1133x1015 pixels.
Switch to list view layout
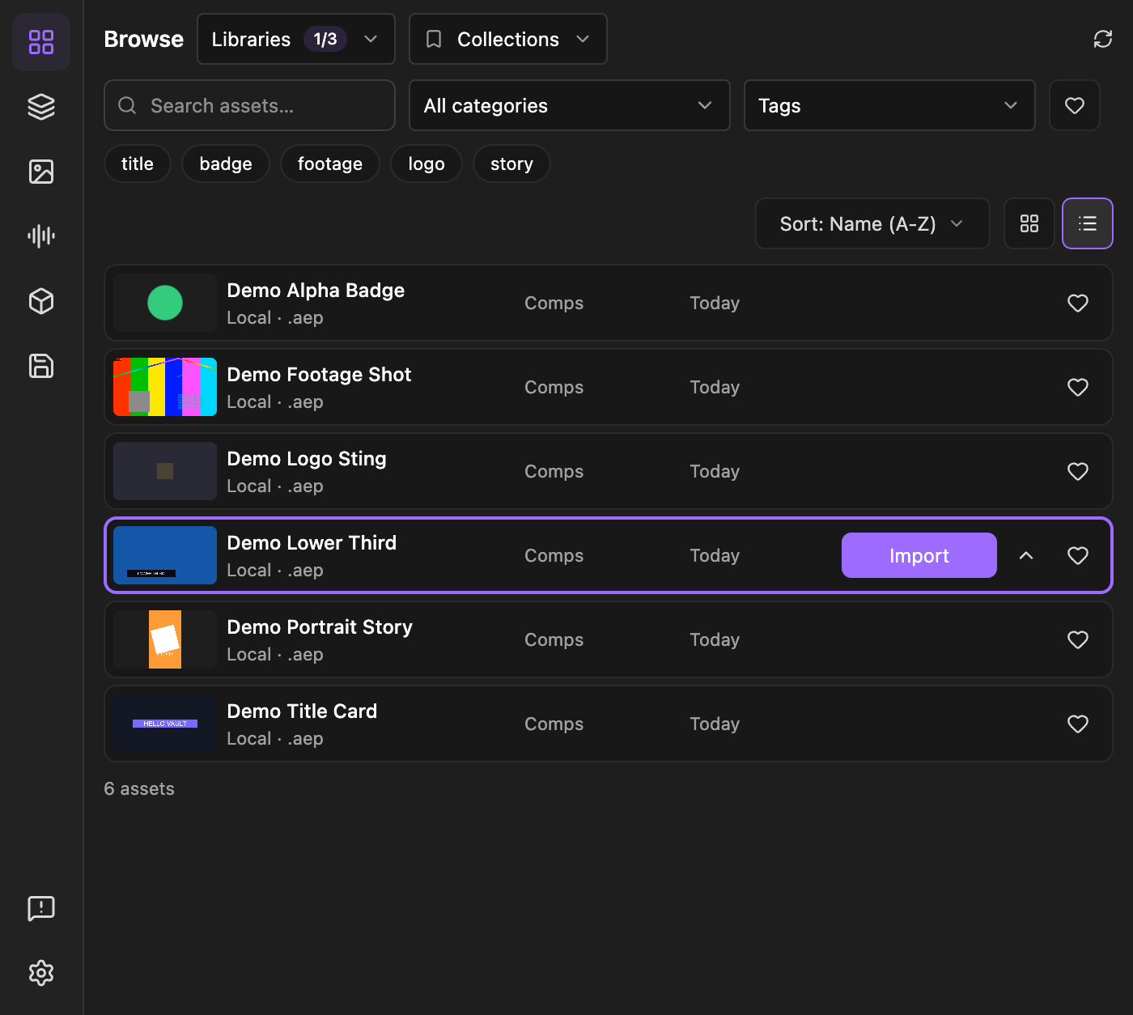pos(1088,223)
